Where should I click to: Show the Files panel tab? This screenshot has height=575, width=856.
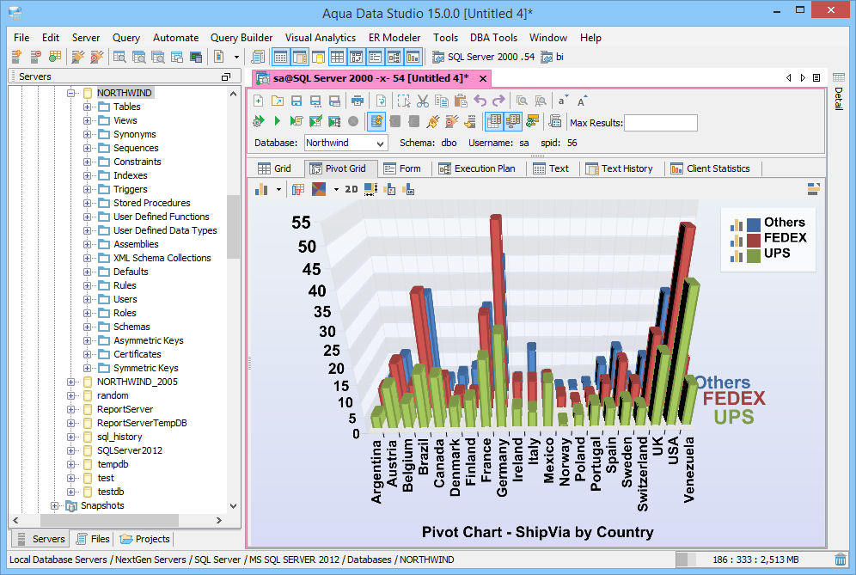(93, 539)
